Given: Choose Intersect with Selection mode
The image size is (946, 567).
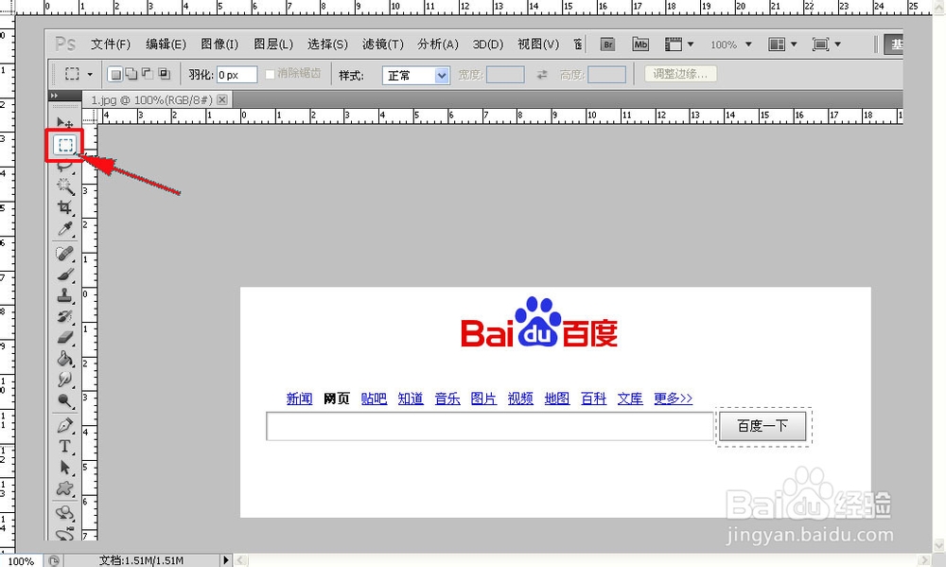Looking at the screenshot, I should [x=164, y=74].
